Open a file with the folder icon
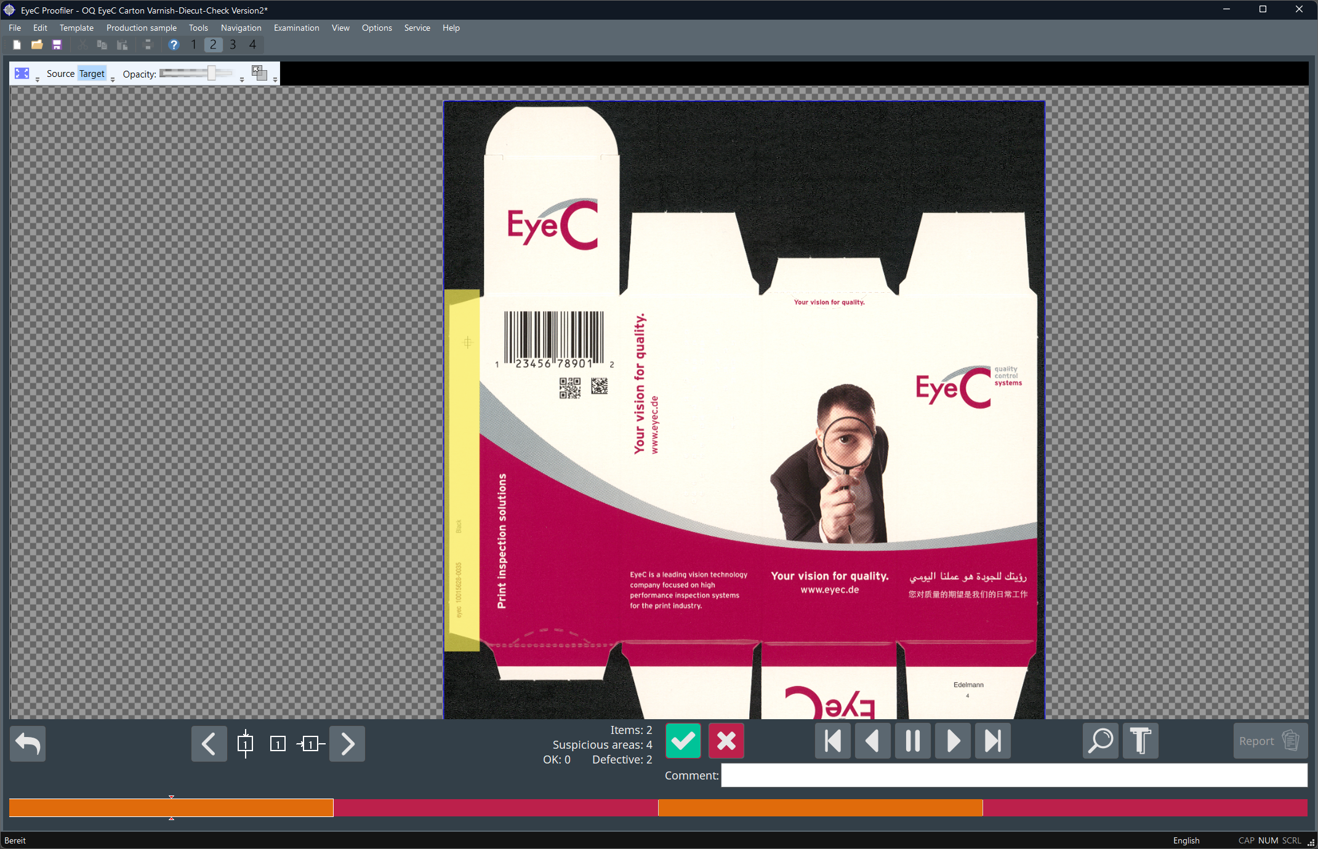This screenshot has width=1318, height=849. (37, 44)
